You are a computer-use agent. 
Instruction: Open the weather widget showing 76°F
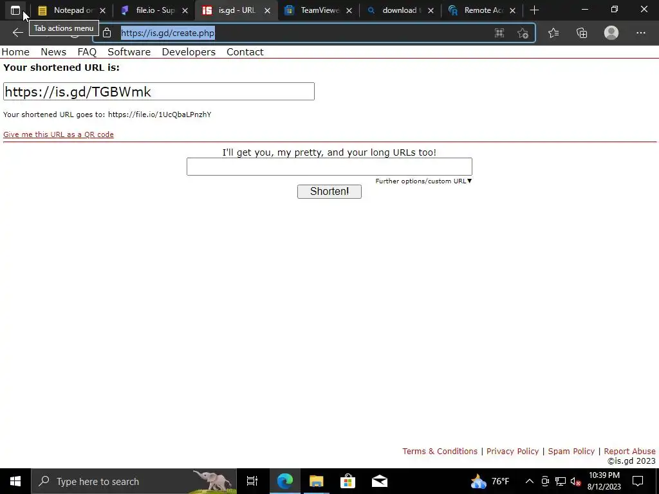[490, 481]
